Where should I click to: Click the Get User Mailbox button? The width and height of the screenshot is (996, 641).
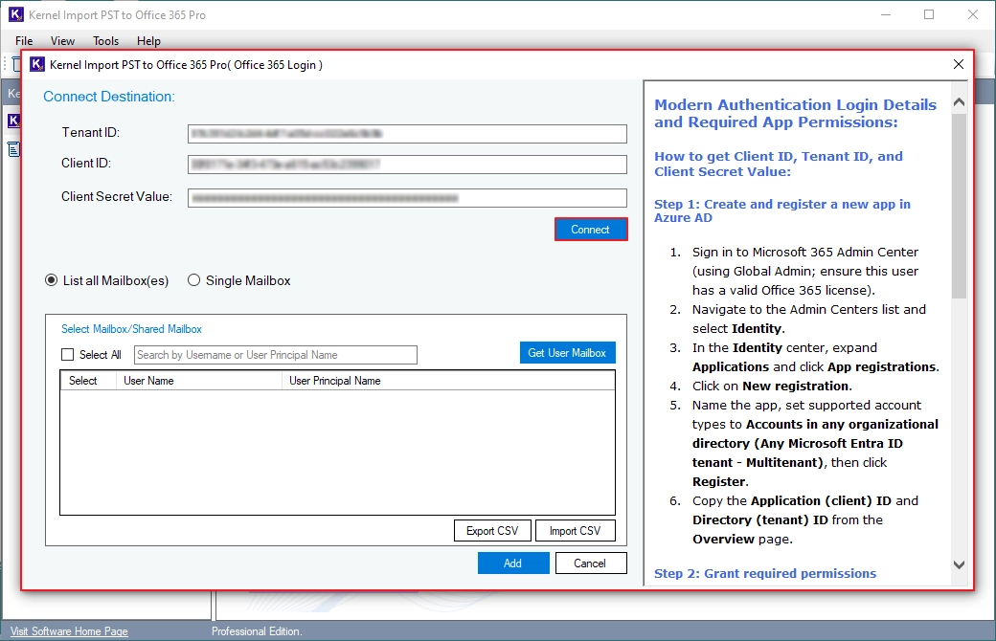(x=567, y=353)
